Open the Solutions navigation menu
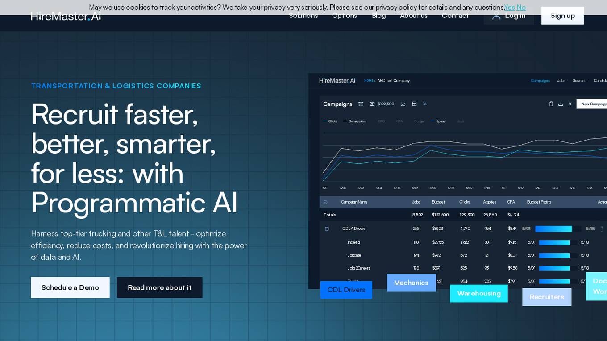Viewport: 607px width, 341px height. [x=303, y=16]
